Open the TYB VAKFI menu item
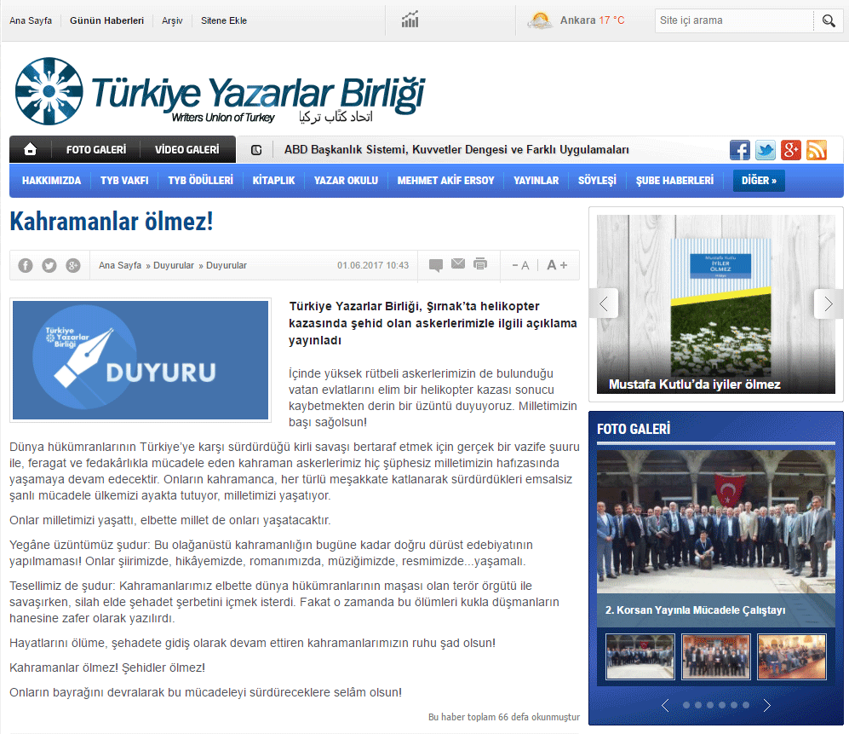Screen dimensions: 849x734 click(124, 181)
